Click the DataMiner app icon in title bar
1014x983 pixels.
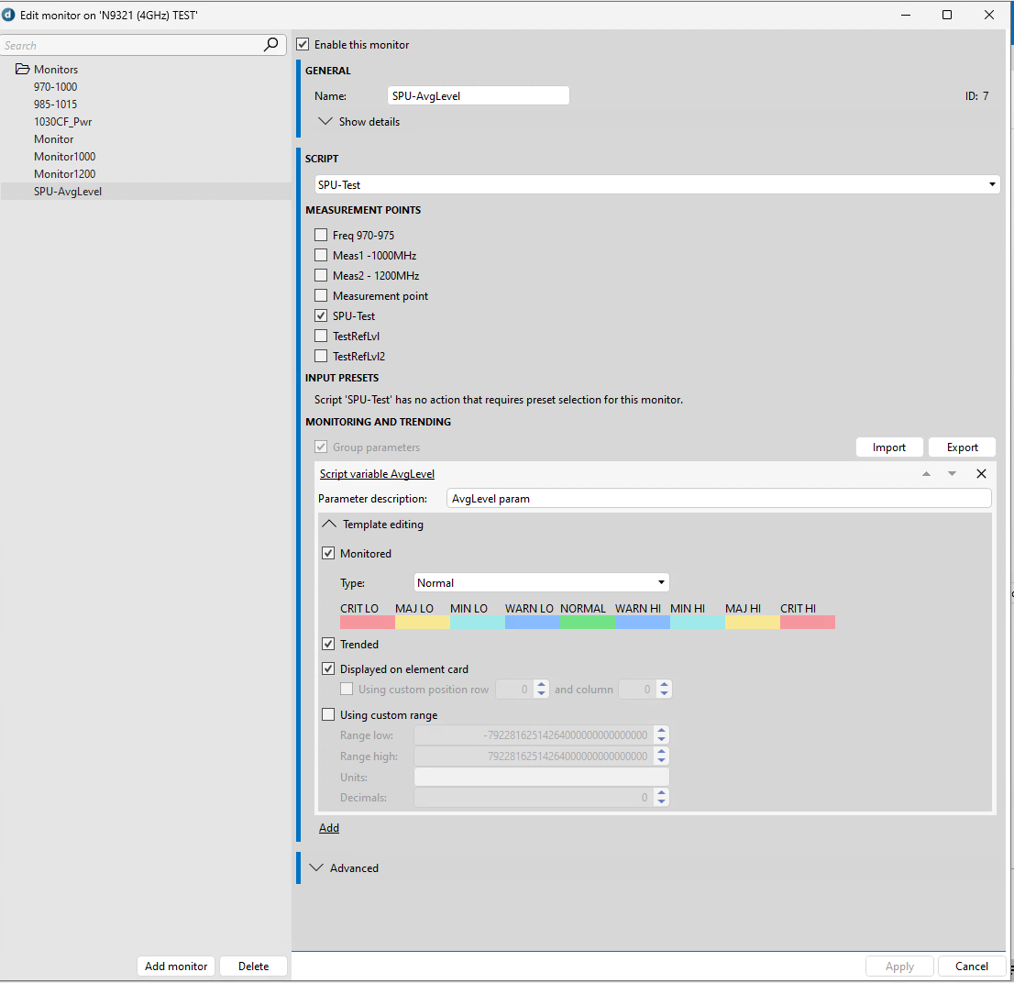pyautogui.click(x=9, y=15)
